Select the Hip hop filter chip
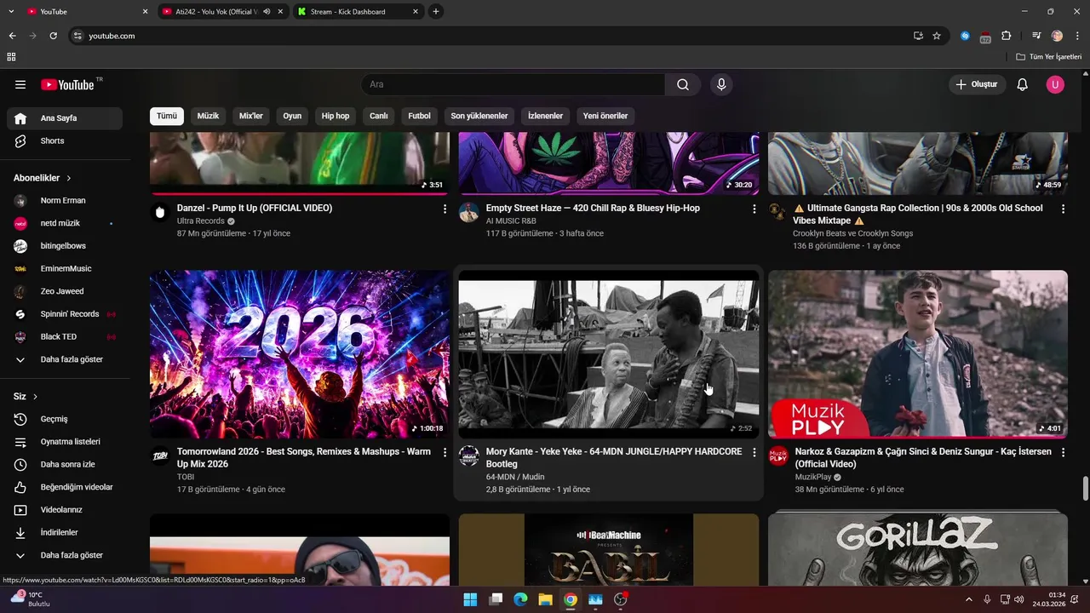 (x=336, y=116)
